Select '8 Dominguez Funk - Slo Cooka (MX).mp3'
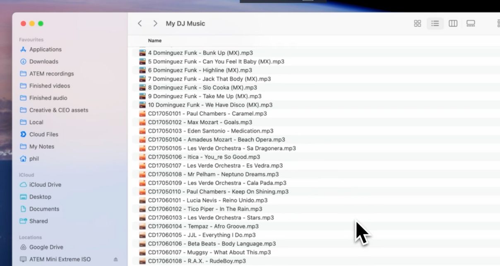The height and width of the screenshot is (266, 500). click(x=202, y=88)
